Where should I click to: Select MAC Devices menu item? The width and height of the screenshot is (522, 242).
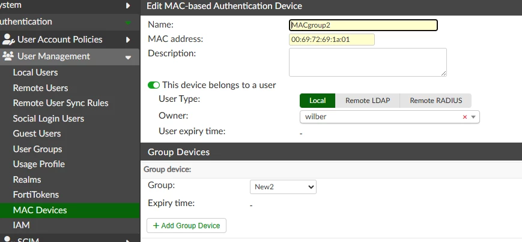[x=70, y=210]
